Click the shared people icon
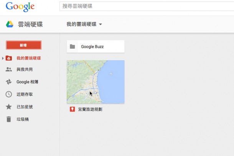This screenshot has height=156, width=234. click(9, 69)
